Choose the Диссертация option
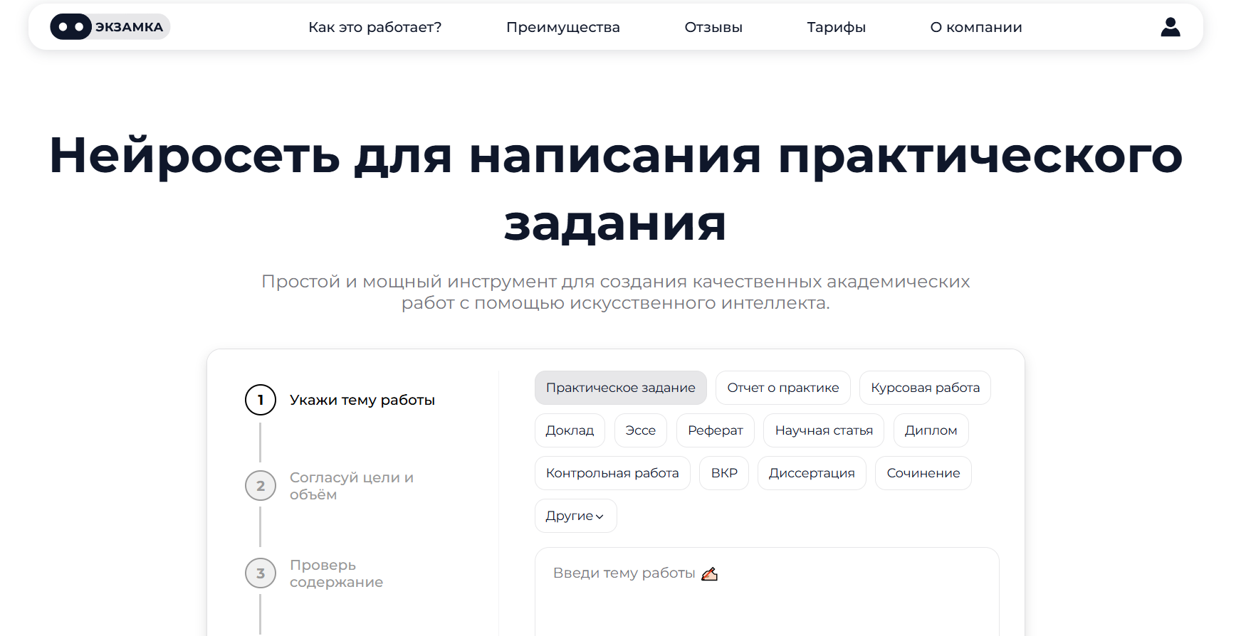Viewport: 1246px width, 636px height. [x=811, y=473]
